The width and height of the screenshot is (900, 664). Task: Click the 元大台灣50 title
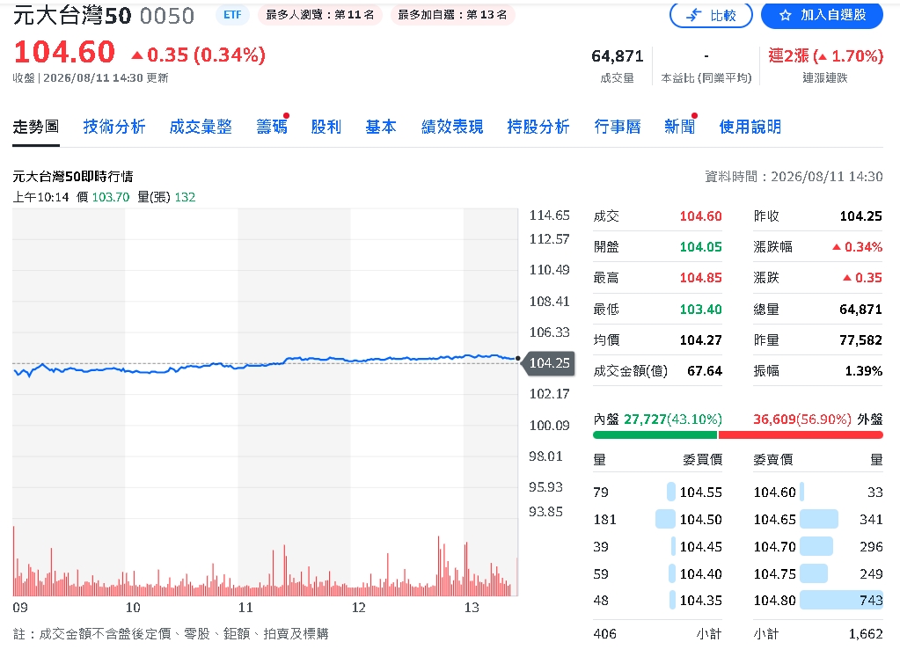click(x=72, y=16)
